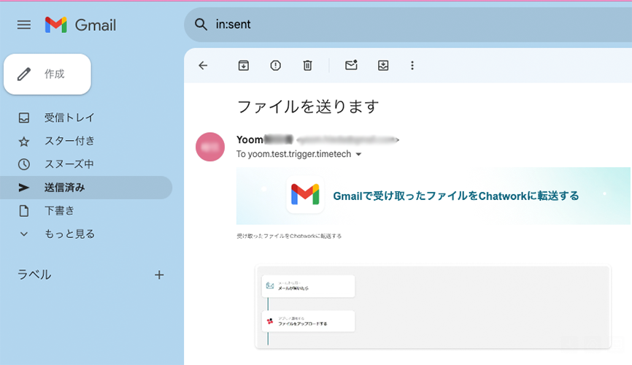
Task: Click the ラベル section heading
Action: 34,275
